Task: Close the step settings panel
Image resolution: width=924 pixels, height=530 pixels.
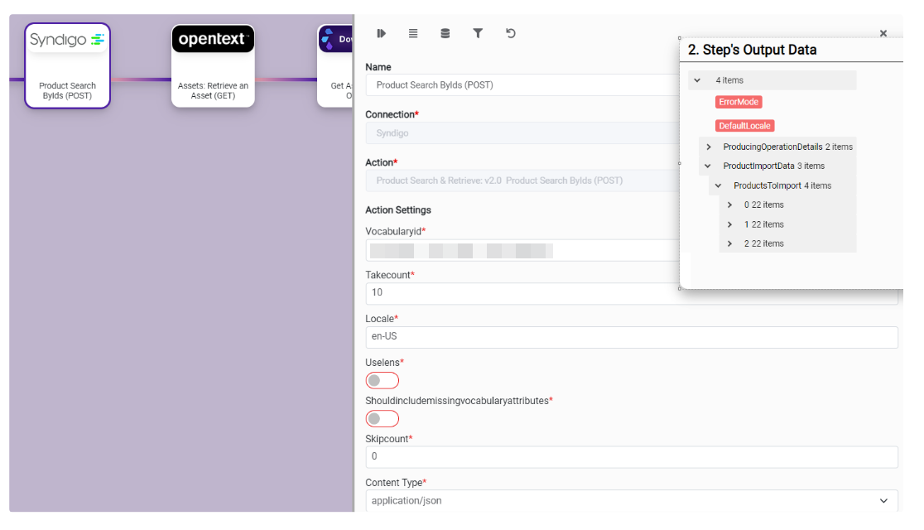Action: [883, 33]
